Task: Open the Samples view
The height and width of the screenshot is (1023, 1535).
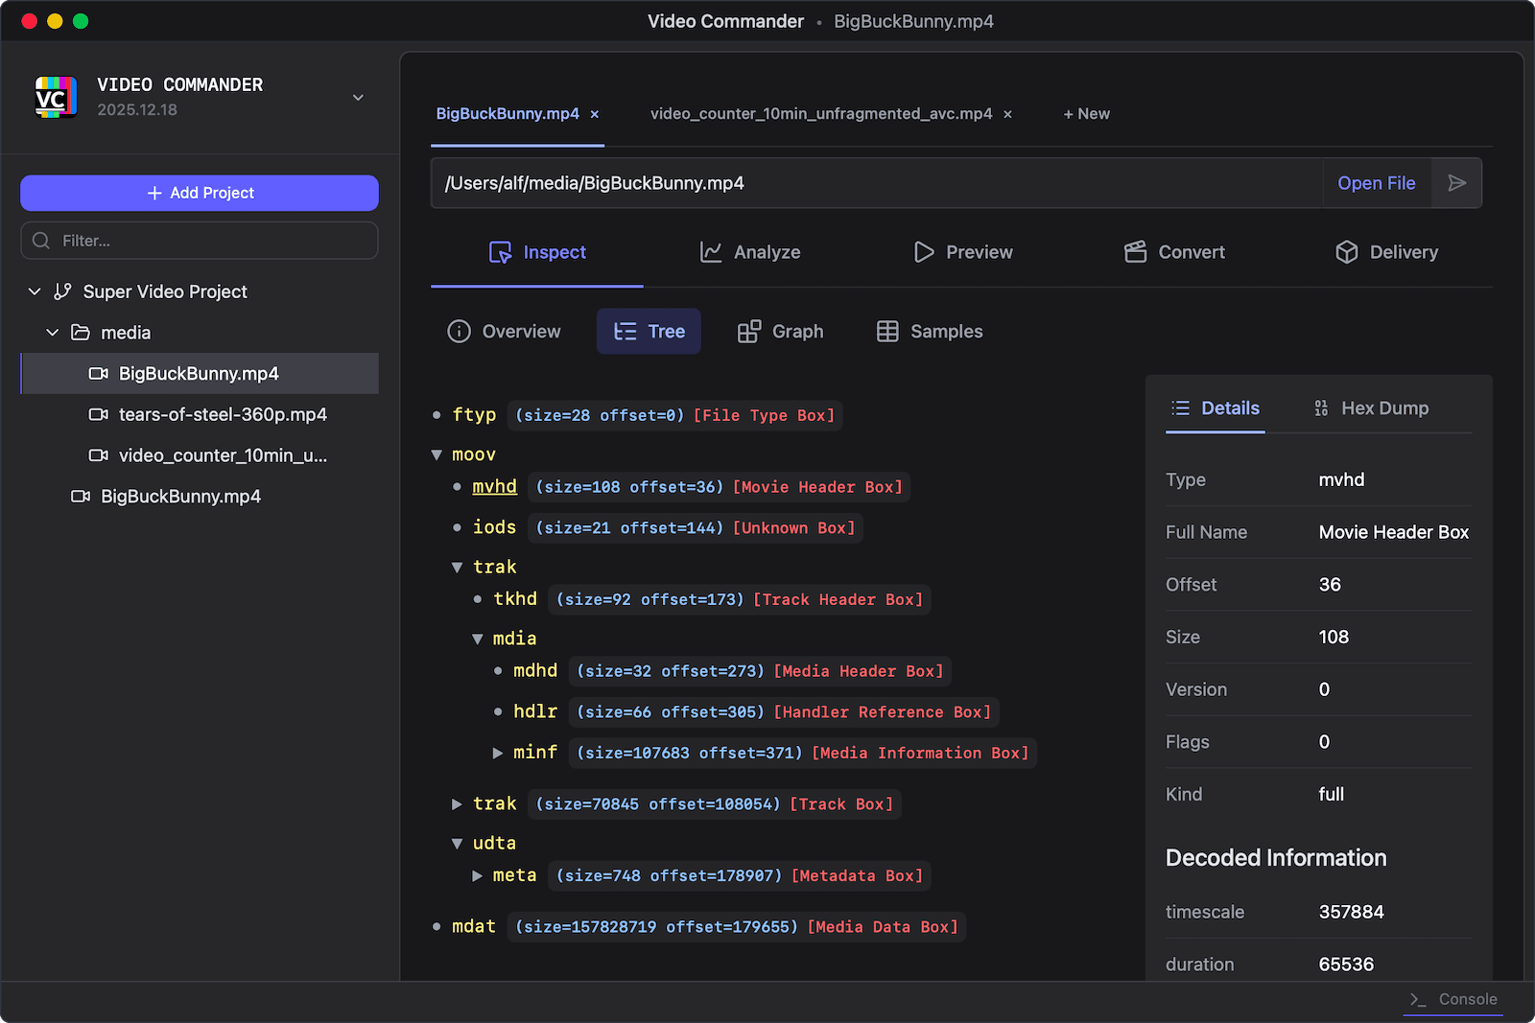Action: (x=928, y=331)
